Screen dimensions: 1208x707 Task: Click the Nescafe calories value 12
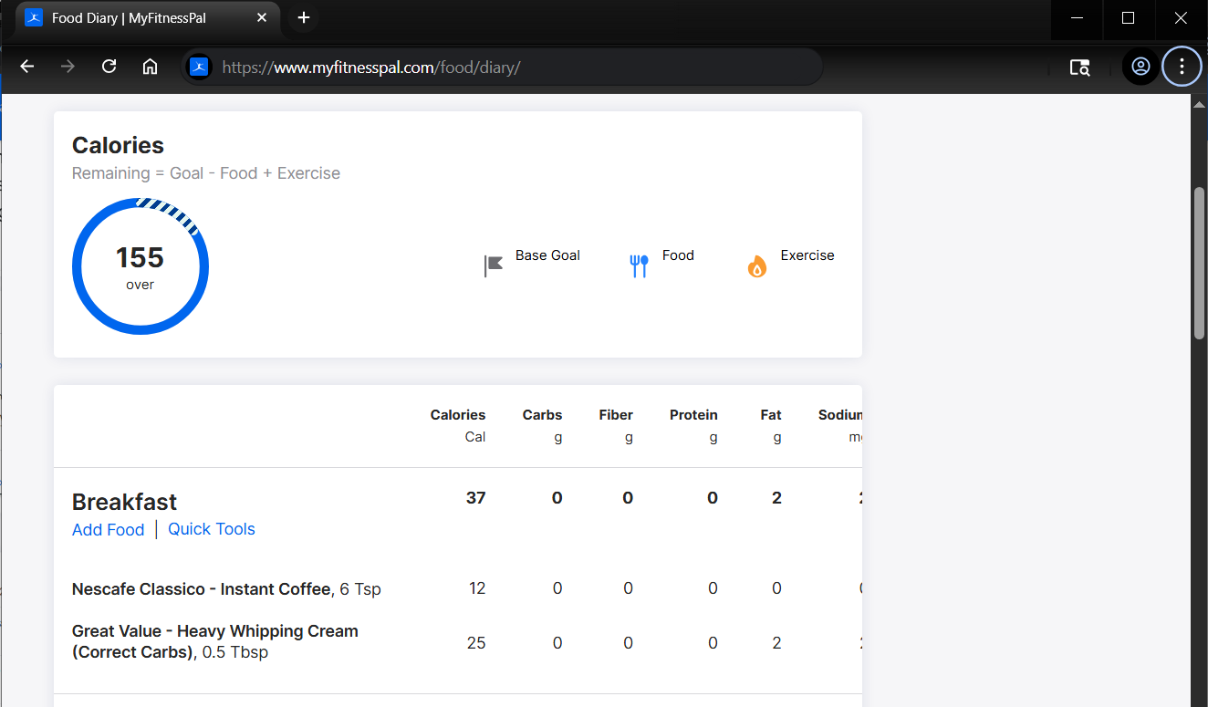click(477, 588)
